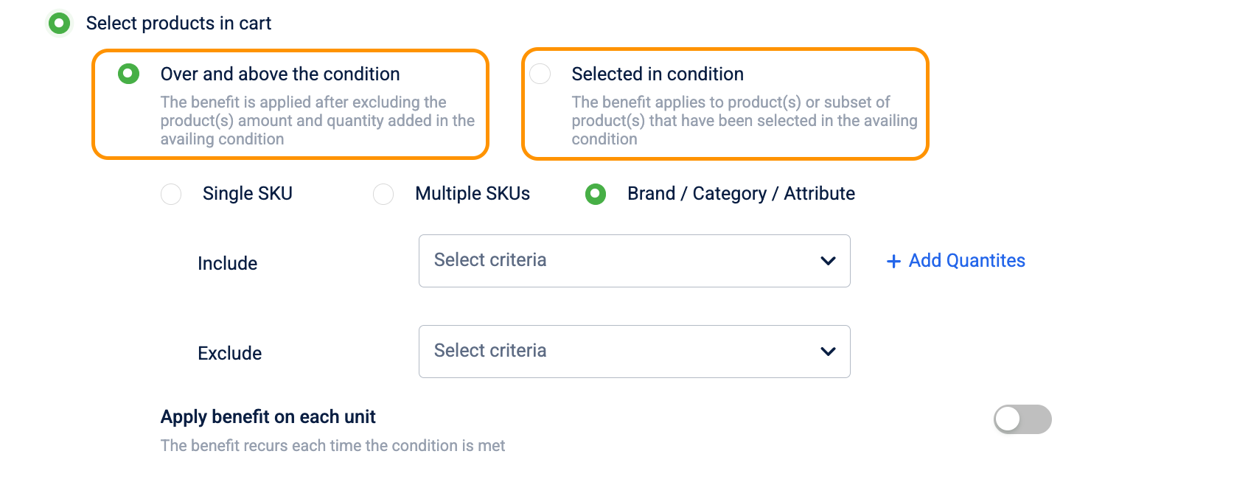Open the Include "Select criteria" dropdown
This screenshot has width=1234, height=482.
click(619, 261)
